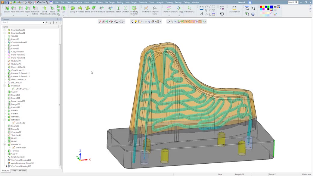Collapse the Sweep118 feature node
This screenshot has width=313, height=176.
5,86
